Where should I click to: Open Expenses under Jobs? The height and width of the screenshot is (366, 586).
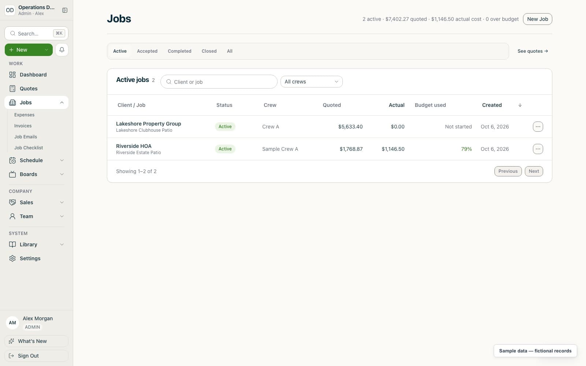tap(24, 115)
